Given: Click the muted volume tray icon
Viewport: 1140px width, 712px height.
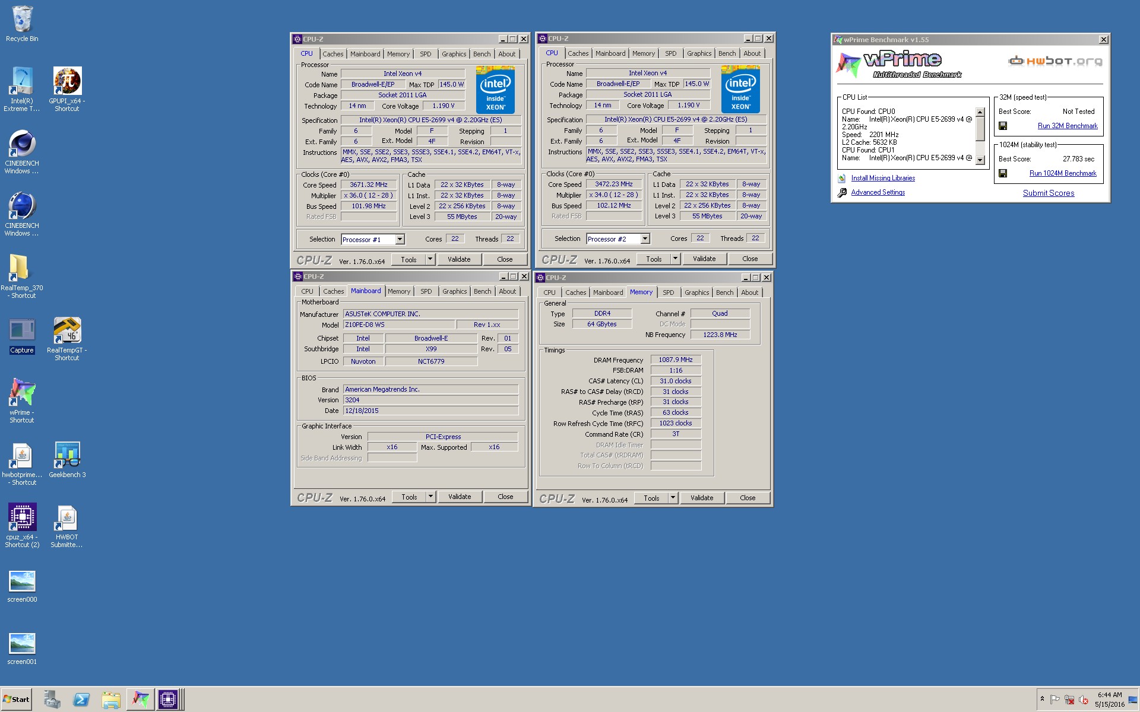Looking at the screenshot, I should click(x=1084, y=700).
